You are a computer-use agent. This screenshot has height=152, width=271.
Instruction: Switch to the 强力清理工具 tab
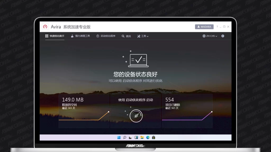[80, 36]
